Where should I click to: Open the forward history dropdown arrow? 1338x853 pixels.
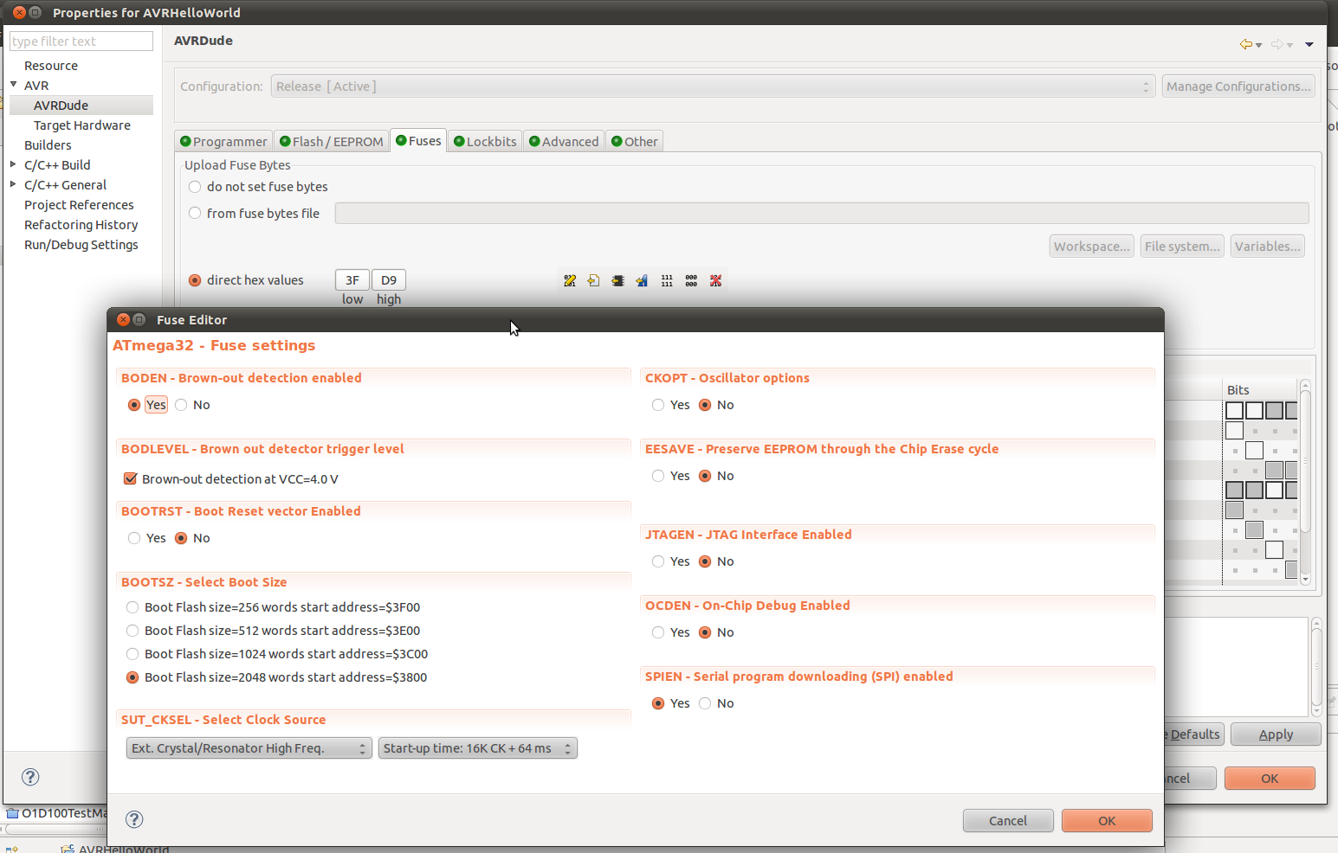point(1290,45)
